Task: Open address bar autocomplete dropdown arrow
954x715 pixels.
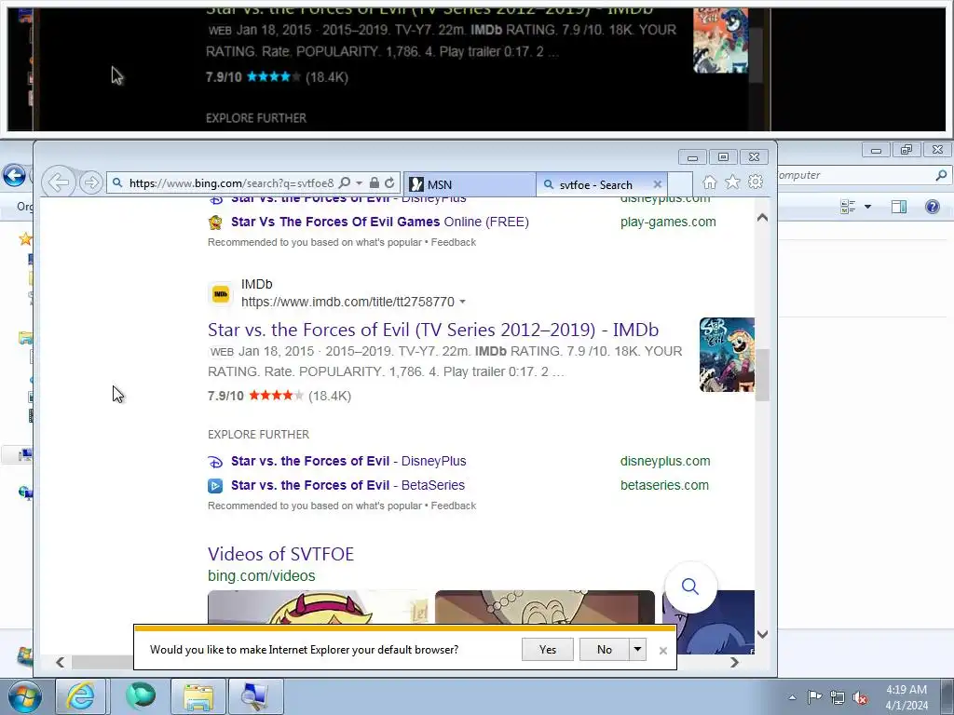Action: (x=359, y=183)
